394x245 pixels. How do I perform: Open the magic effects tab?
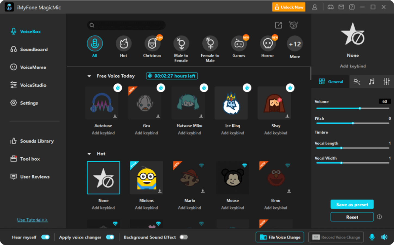coord(357,81)
